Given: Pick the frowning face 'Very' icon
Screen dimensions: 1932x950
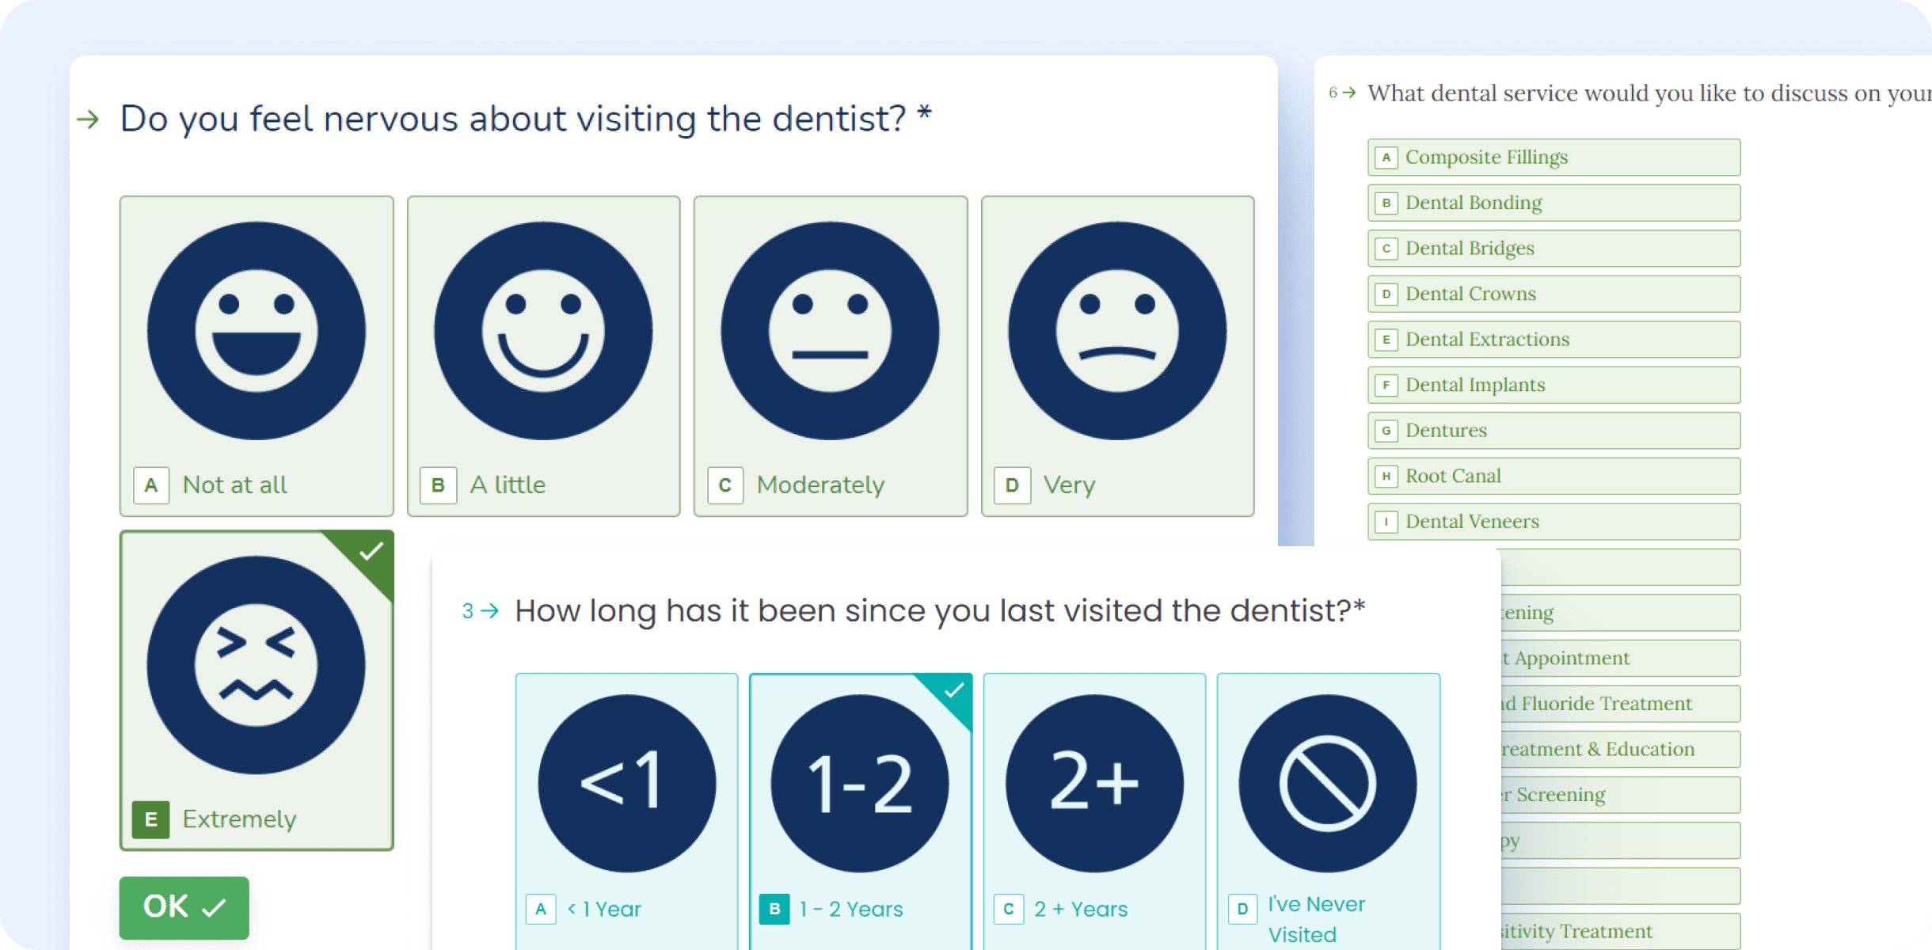Looking at the screenshot, I should tap(1117, 331).
